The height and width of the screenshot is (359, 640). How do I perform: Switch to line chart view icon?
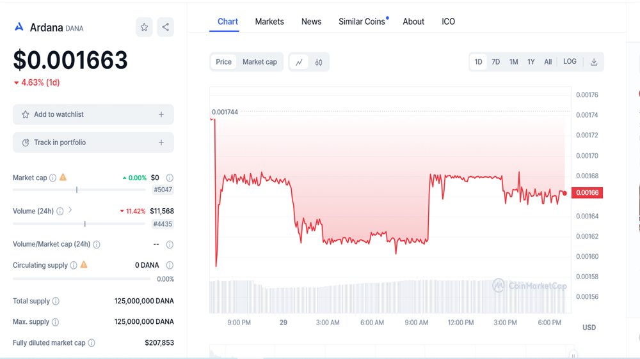coord(299,62)
